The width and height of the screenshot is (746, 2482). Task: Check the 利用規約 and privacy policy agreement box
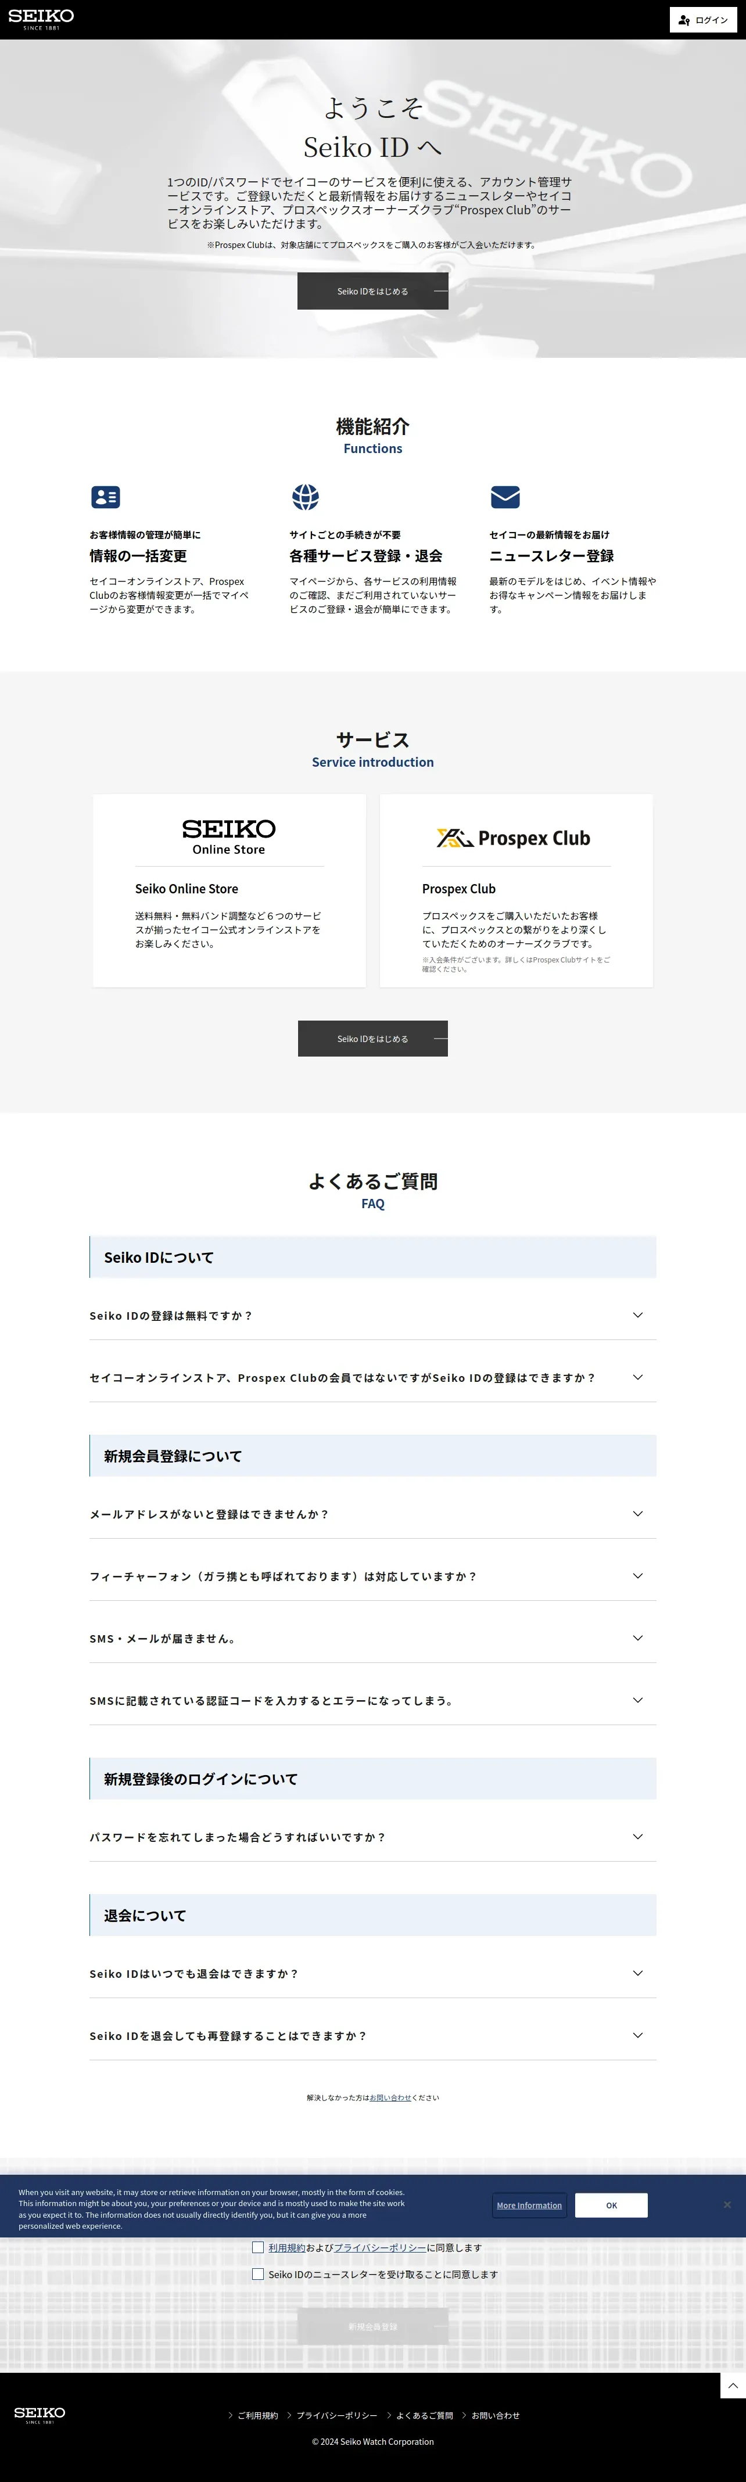257,2247
